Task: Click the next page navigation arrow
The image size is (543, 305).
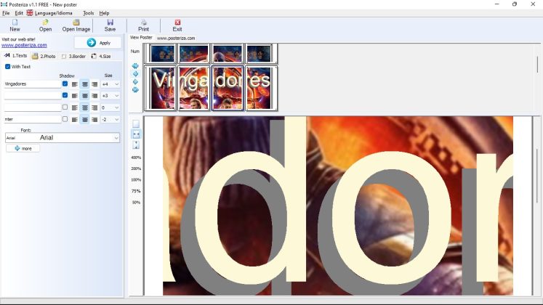Action: click(135, 82)
